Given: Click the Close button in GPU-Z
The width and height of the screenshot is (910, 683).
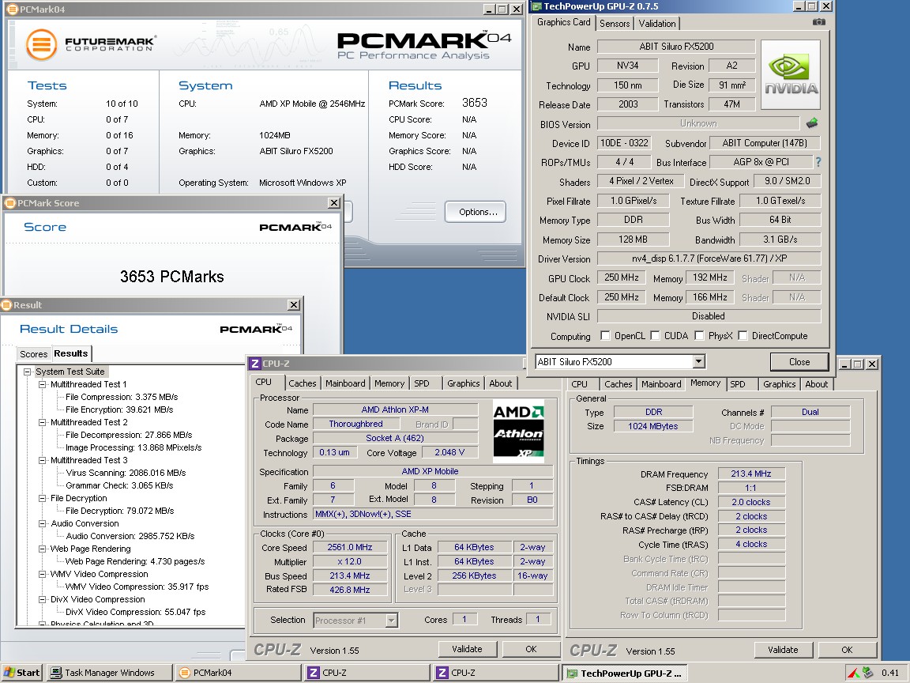Looking at the screenshot, I should tap(799, 362).
